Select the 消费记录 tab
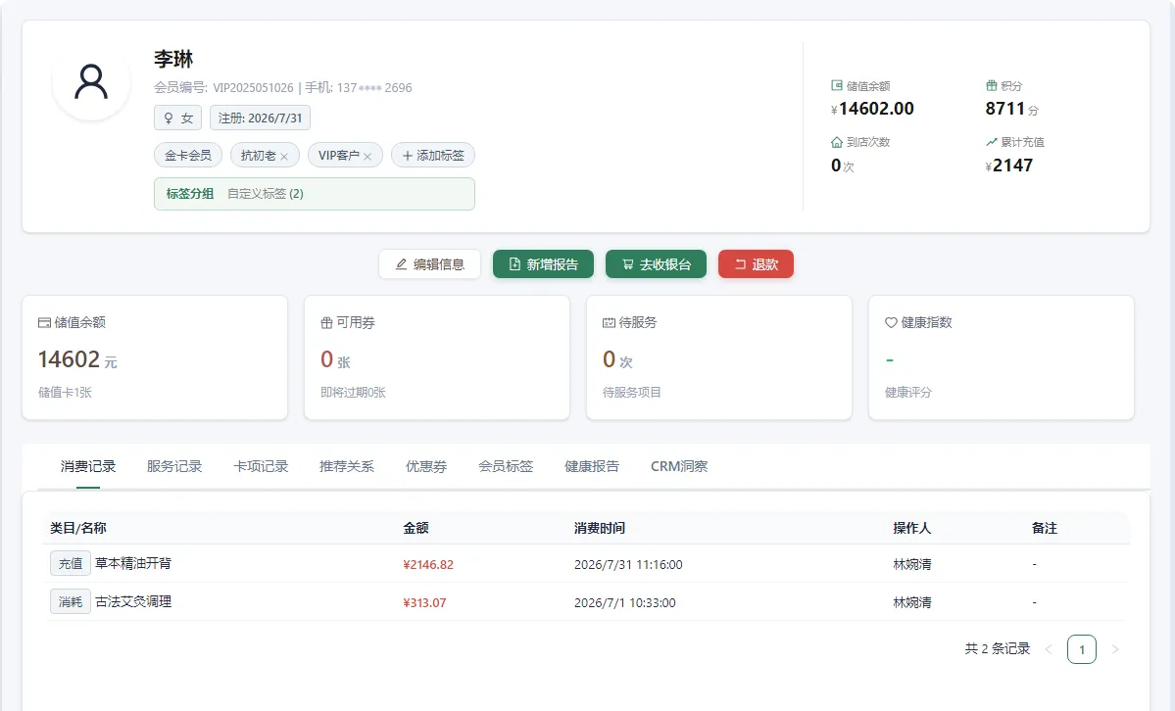1175x711 pixels. pyautogui.click(x=87, y=467)
